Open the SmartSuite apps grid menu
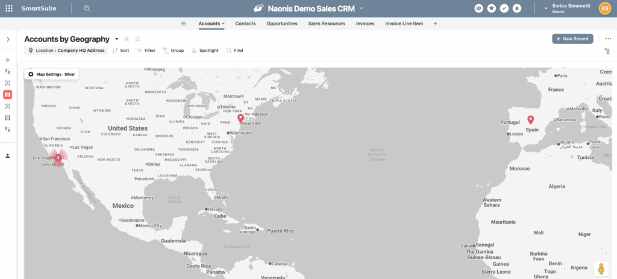The width and height of the screenshot is (617, 279). (8, 8)
